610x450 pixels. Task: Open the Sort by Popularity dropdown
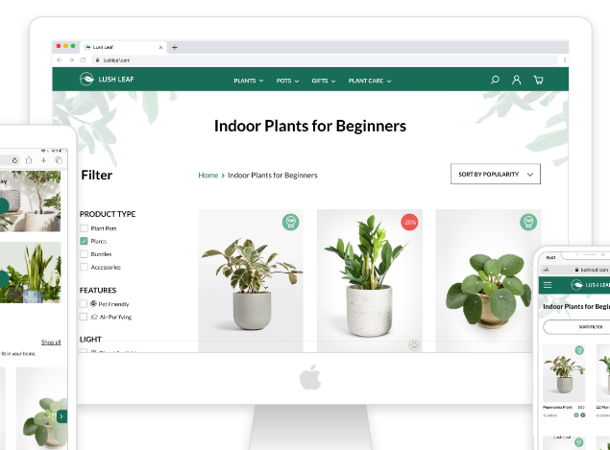495,174
